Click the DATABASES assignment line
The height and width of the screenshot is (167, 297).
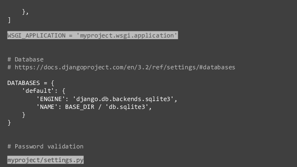(31, 83)
